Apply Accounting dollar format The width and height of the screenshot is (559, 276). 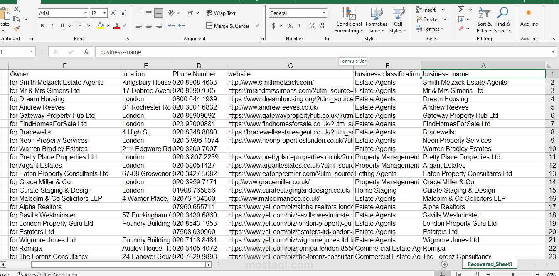tap(273, 26)
